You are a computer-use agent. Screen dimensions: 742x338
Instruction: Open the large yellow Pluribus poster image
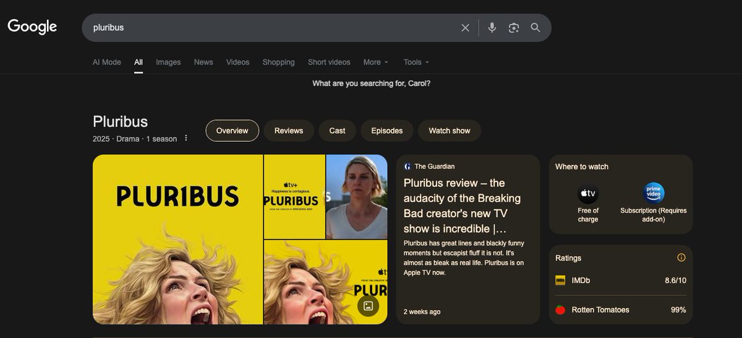click(x=177, y=239)
